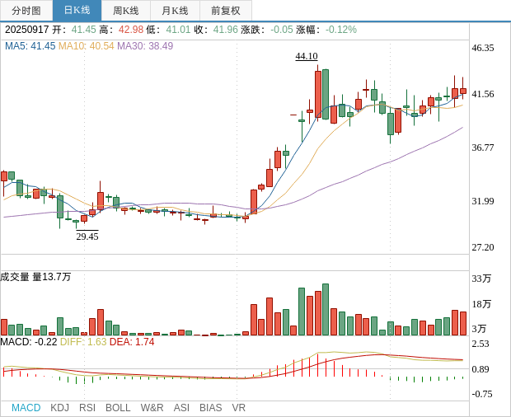This screenshot has height=417, width=511.
Task: Click the MA5: 41.45 legend
Action: (x=30, y=46)
